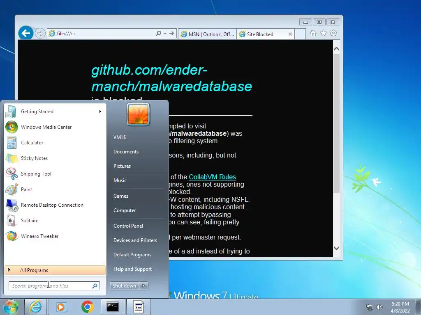Open Documents from Start menu

126,152
